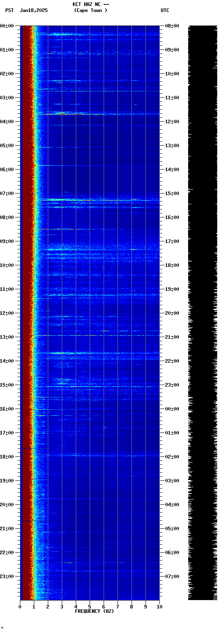
Task: Click the PST time label '13:00'
Action: tap(7, 337)
